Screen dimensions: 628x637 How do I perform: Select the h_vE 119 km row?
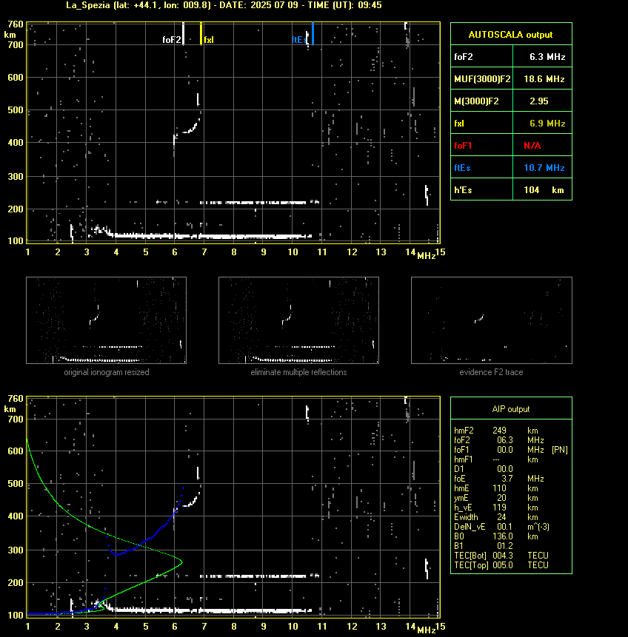coord(496,508)
